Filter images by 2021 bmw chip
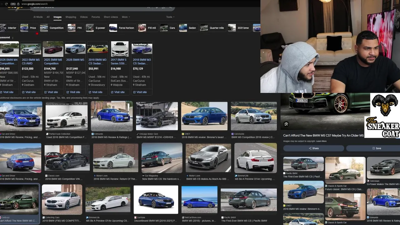 click(239, 28)
